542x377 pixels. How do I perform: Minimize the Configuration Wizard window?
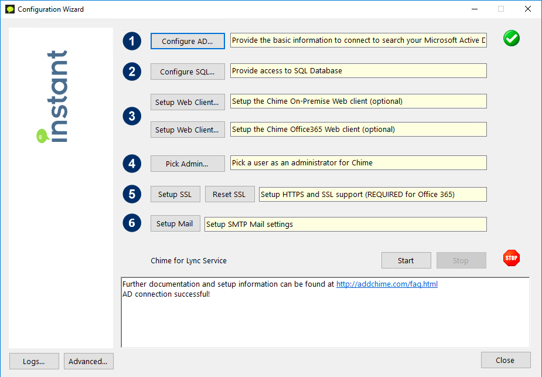point(475,9)
